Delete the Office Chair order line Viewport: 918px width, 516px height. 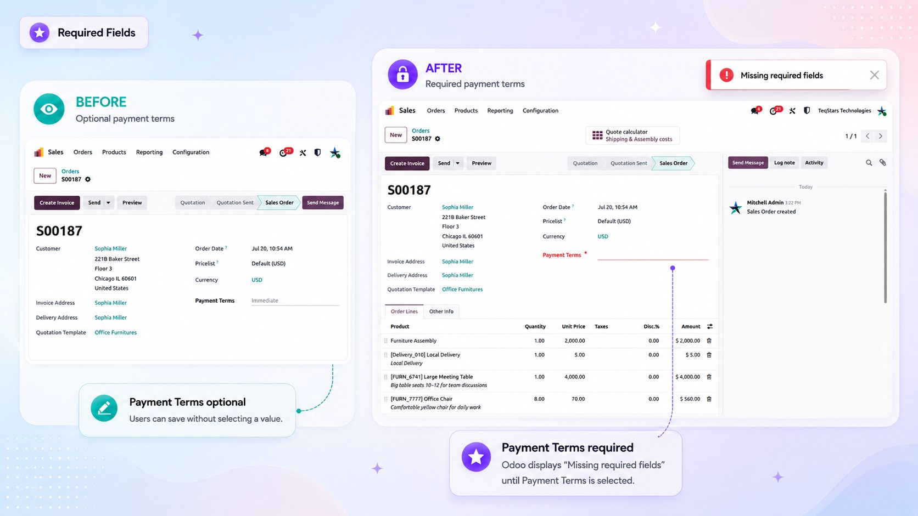709,399
